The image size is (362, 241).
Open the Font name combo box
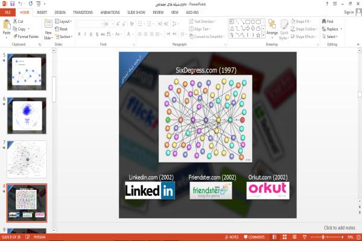pos(90,24)
